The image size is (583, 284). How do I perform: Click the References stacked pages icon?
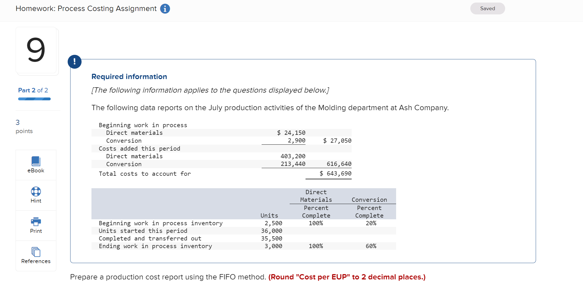36,252
